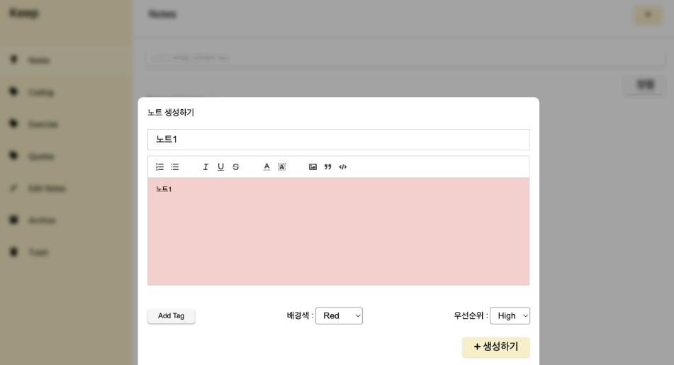The width and height of the screenshot is (674, 365).
Task: Open Quotes tag in the blurred sidebar
Action: (67, 156)
